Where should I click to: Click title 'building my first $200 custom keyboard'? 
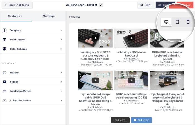point(95,55)
